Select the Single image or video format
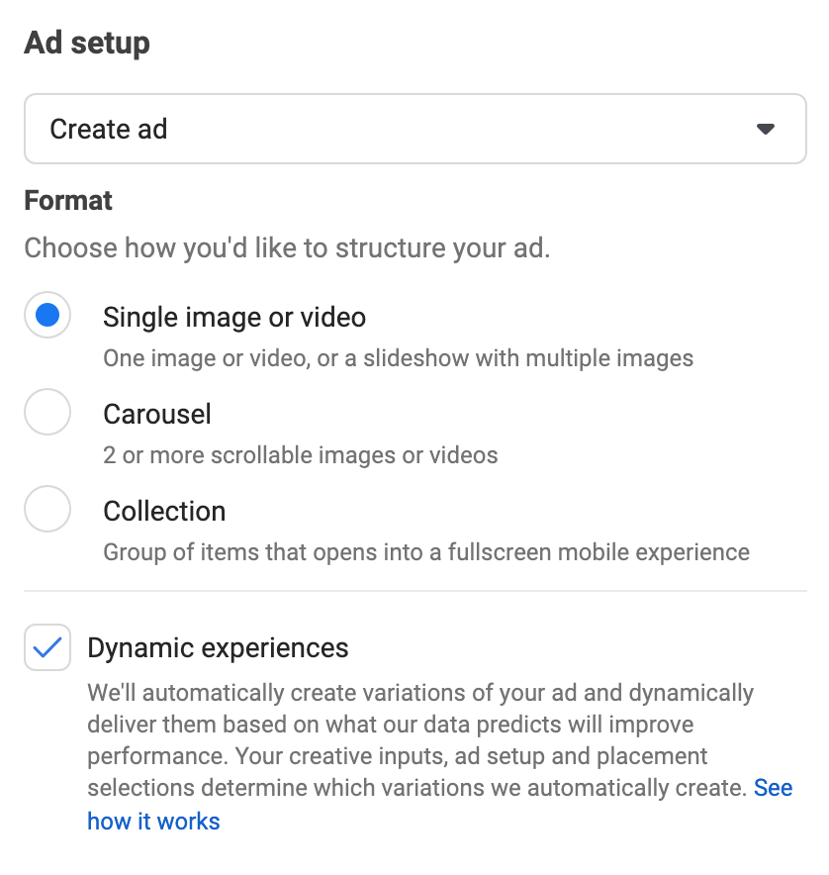The image size is (829, 875). 46,315
